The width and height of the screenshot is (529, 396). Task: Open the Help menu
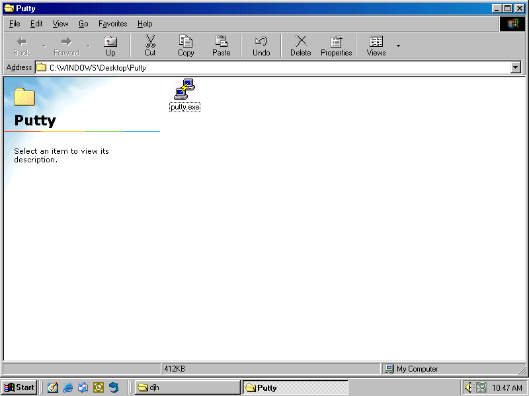coord(145,24)
